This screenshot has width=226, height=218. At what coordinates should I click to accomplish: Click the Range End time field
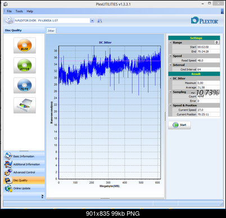(209, 52)
